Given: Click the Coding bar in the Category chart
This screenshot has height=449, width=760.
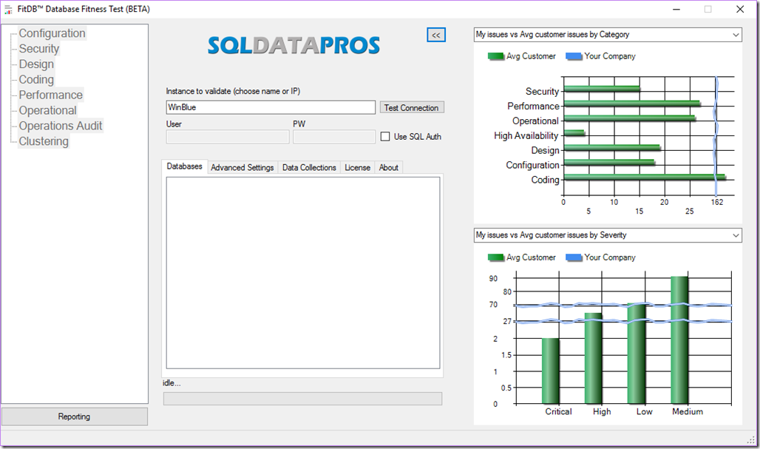Looking at the screenshot, I should (645, 178).
